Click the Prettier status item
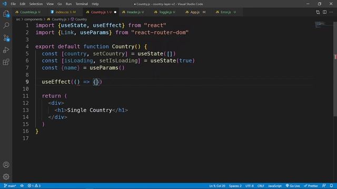Image resolution: width=337 pixels, height=189 pixels. pyautogui.click(x=311, y=186)
